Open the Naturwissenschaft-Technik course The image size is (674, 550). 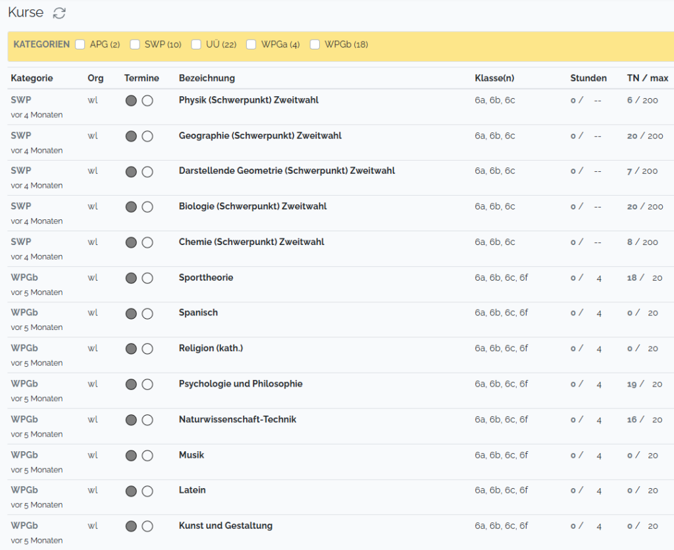(x=237, y=420)
